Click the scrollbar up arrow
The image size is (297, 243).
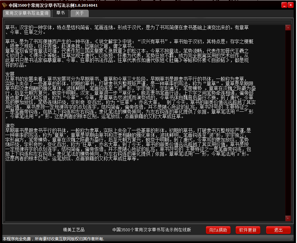[x=288, y=27]
